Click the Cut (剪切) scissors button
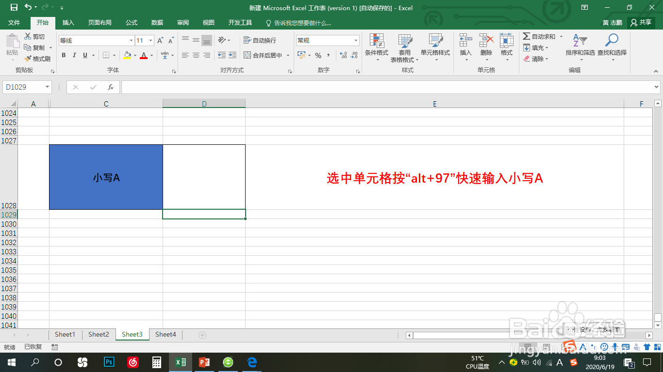Screen dimensions: 663x372 click(34, 36)
